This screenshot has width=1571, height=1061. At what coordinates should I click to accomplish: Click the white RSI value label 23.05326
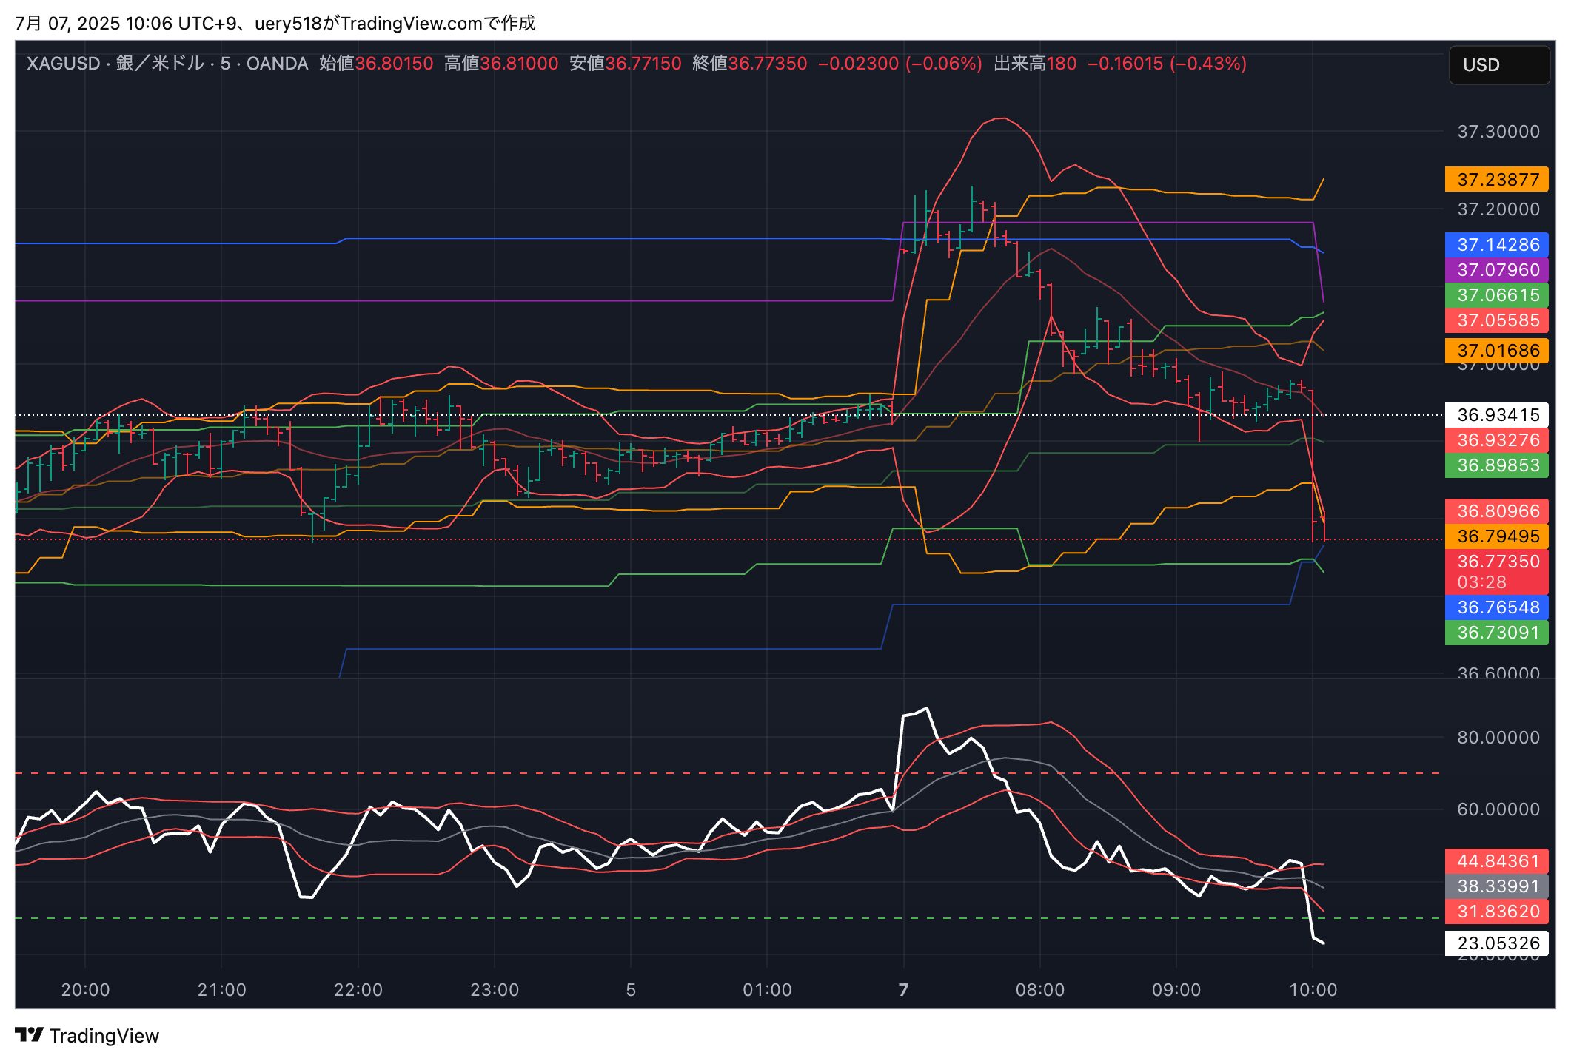[x=1497, y=943]
